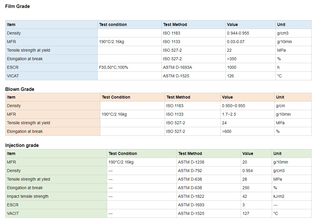Select the >350 elongation value

pyautogui.click(x=232, y=59)
